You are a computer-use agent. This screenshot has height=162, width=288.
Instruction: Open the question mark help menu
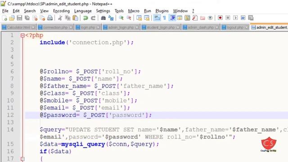tap(193, 11)
